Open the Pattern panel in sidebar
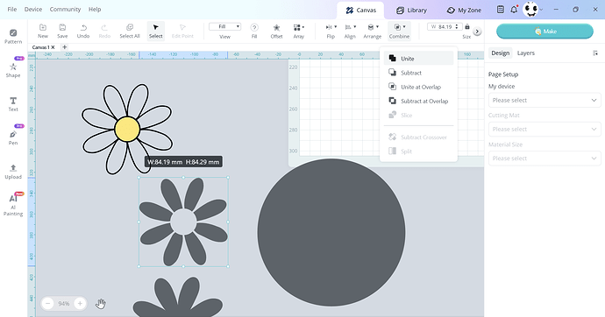This screenshot has height=317, width=605. (13, 36)
